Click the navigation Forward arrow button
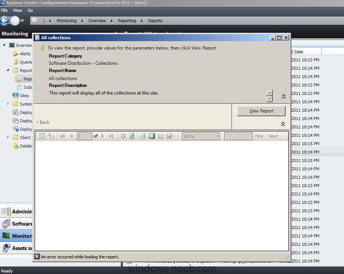Viewport: 344px width, 274px height. (15, 21)
